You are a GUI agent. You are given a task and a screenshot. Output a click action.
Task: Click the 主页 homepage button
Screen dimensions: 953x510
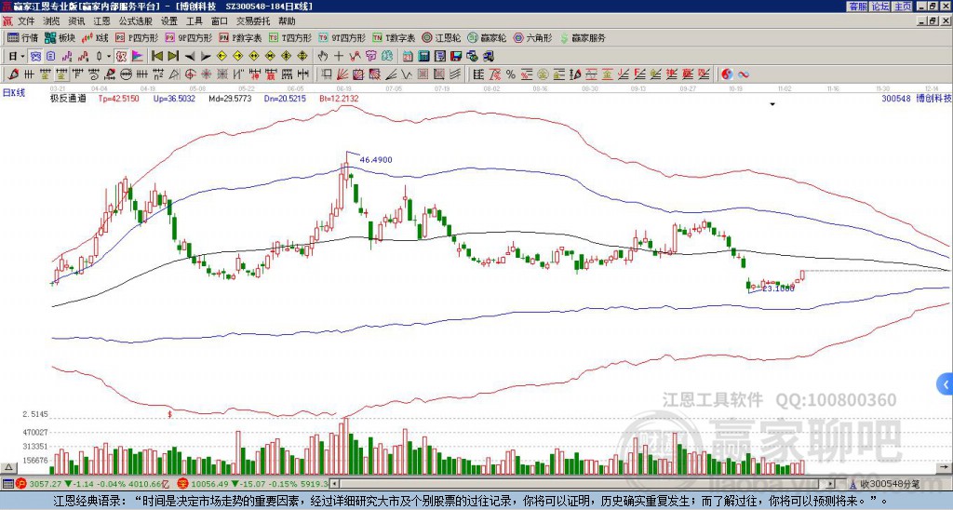point(902,7)
